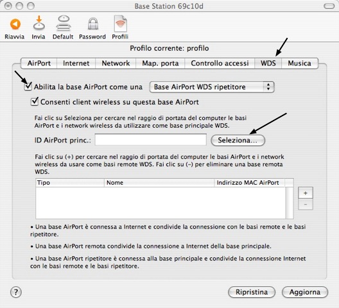Click the help question mark button

tap(16, 292)
